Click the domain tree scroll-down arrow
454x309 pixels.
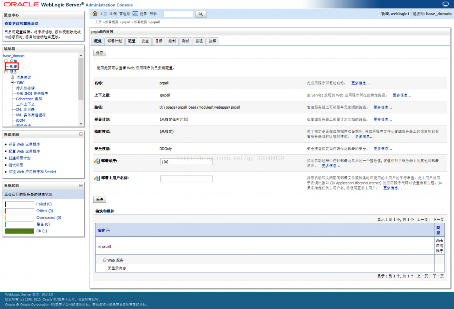click(81, 123)
